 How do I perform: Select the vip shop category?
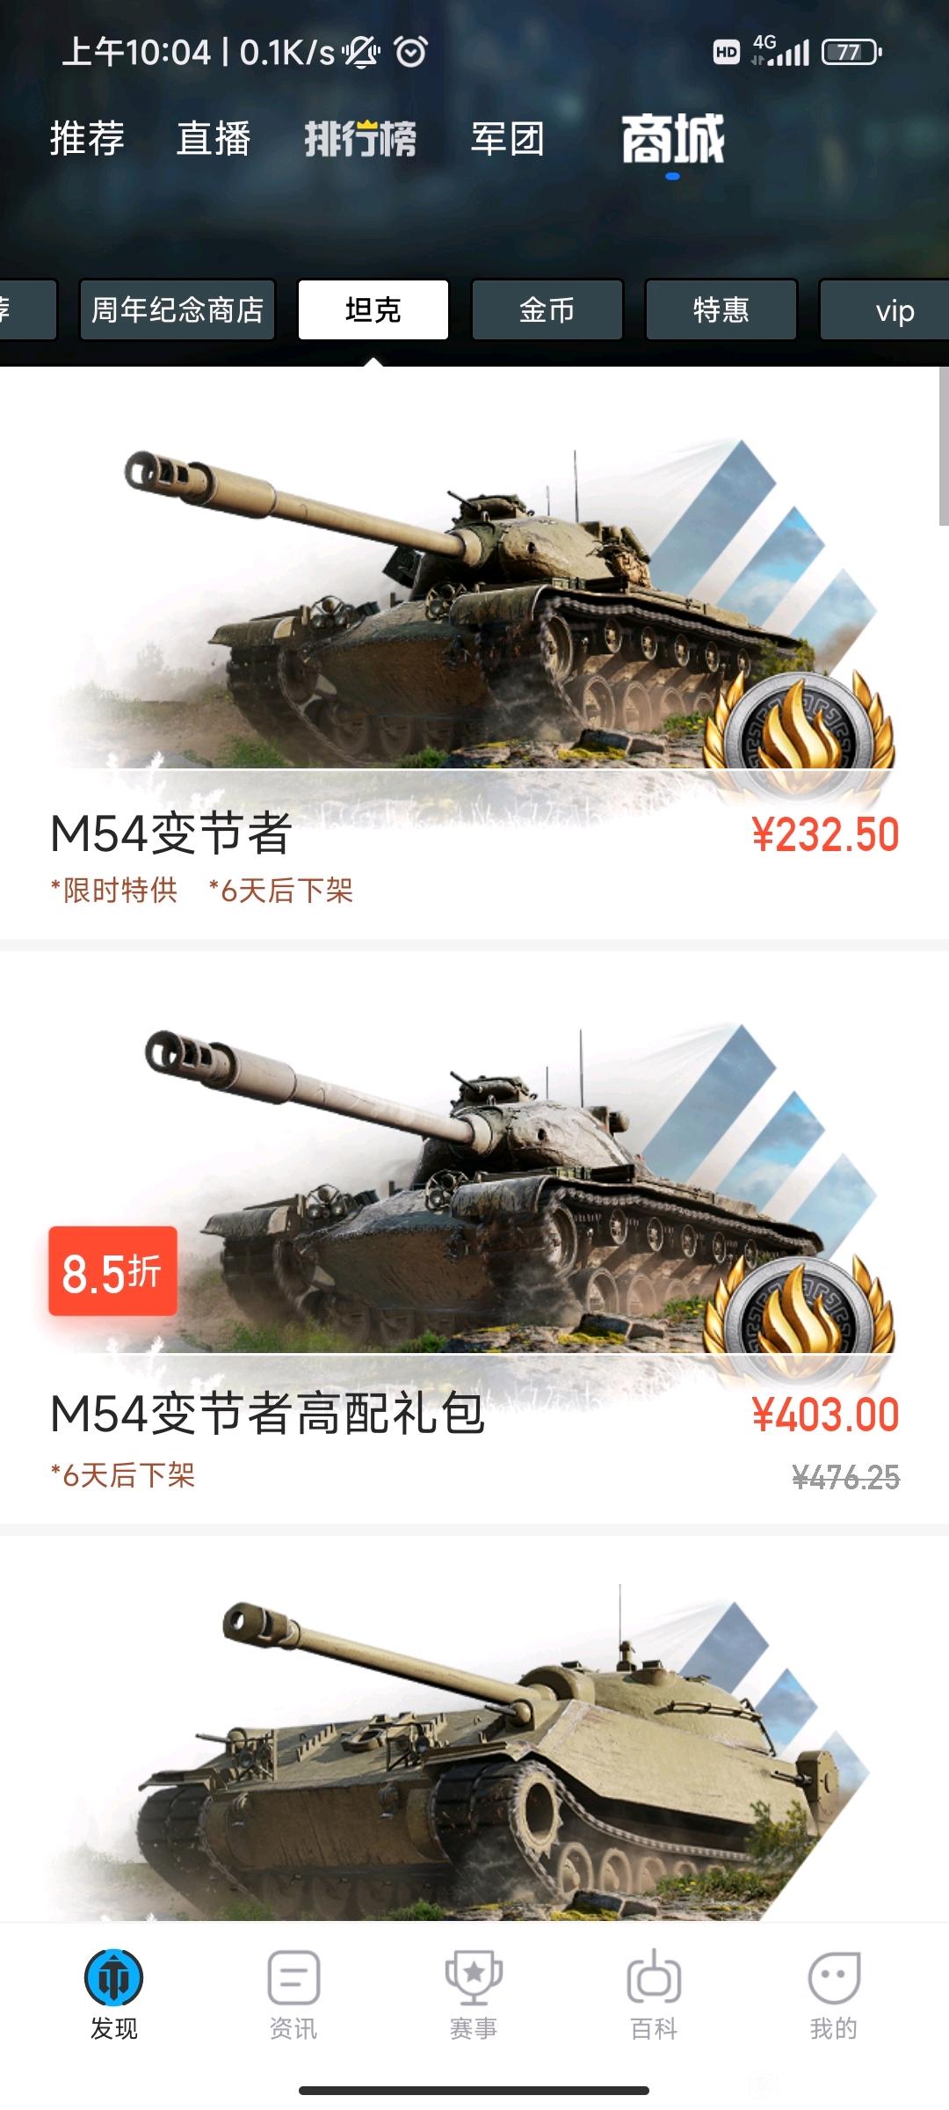886,309
